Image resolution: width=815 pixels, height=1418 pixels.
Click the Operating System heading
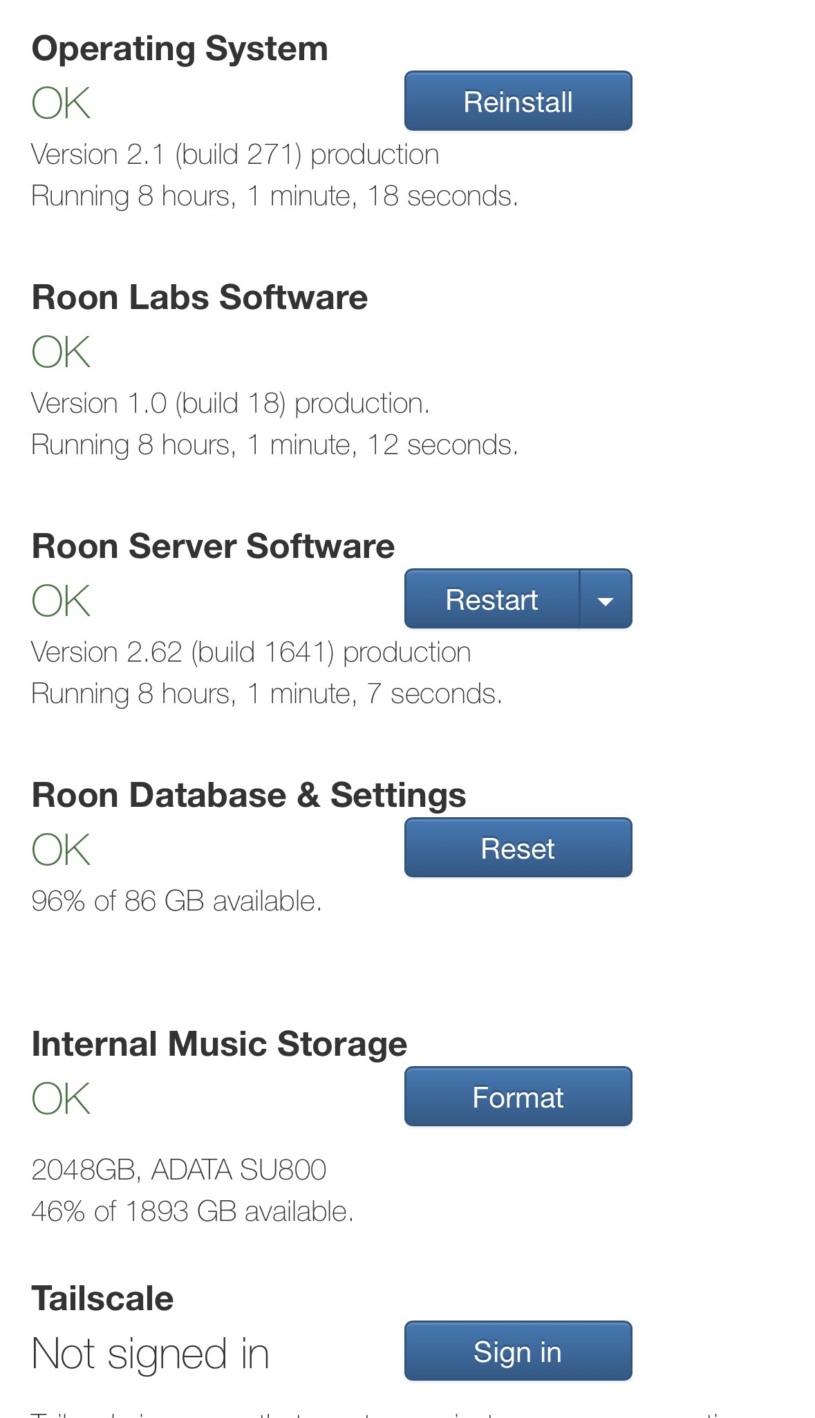click(x=180, y=48)
